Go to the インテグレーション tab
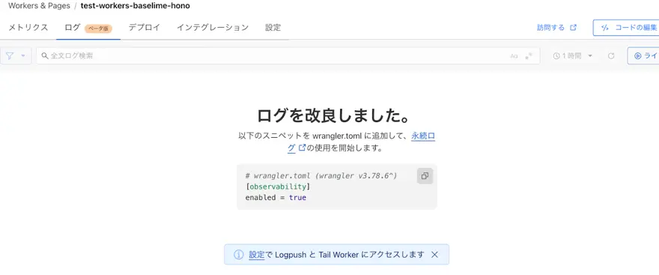 [x=213, y=28]
